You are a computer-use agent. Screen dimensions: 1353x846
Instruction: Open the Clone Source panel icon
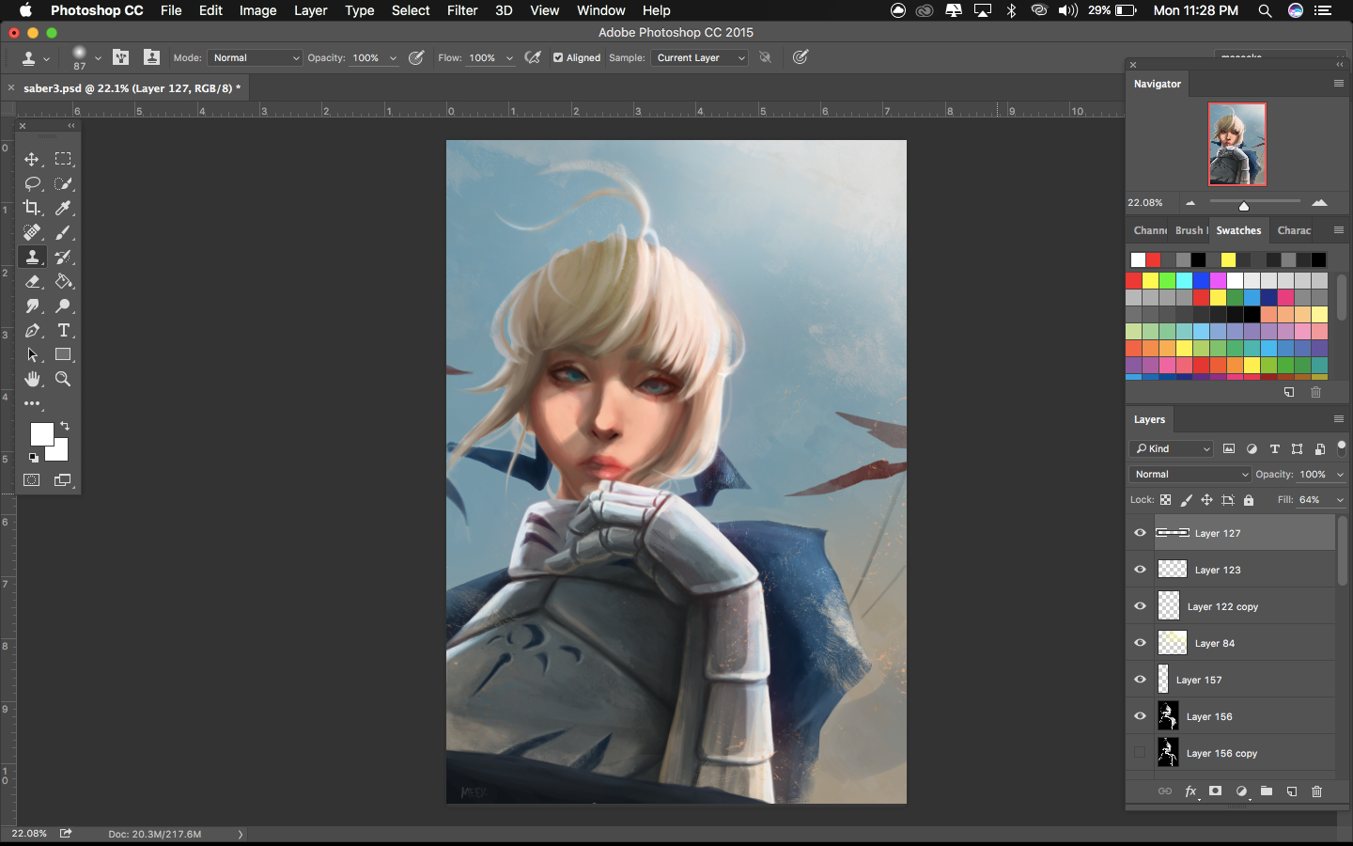151,57
